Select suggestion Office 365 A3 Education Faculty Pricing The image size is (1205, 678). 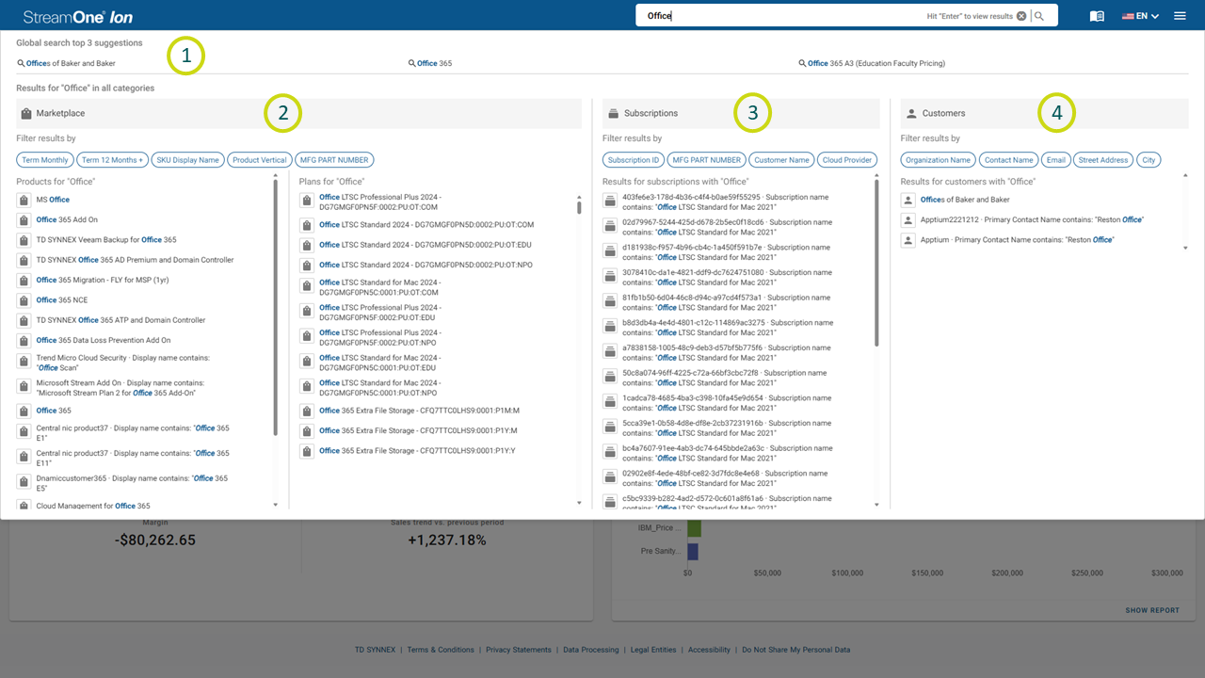tap(872, 63)
